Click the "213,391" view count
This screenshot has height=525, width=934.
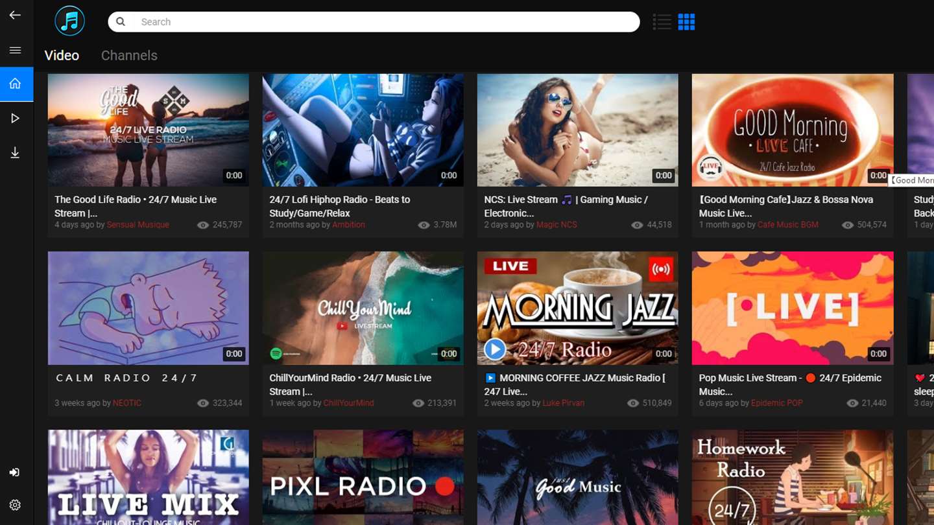coord(442,403)
